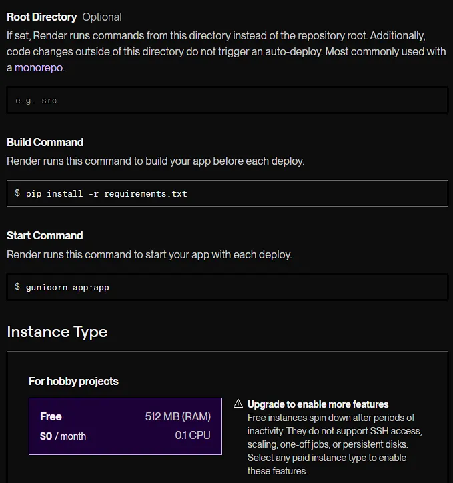Click the Start Command heading
Image resolution: width=453 pixels, height=483 pixels.
[x=45, y=235]
